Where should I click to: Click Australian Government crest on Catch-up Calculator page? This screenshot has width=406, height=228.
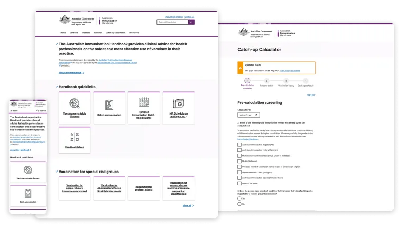coord(243,32)
